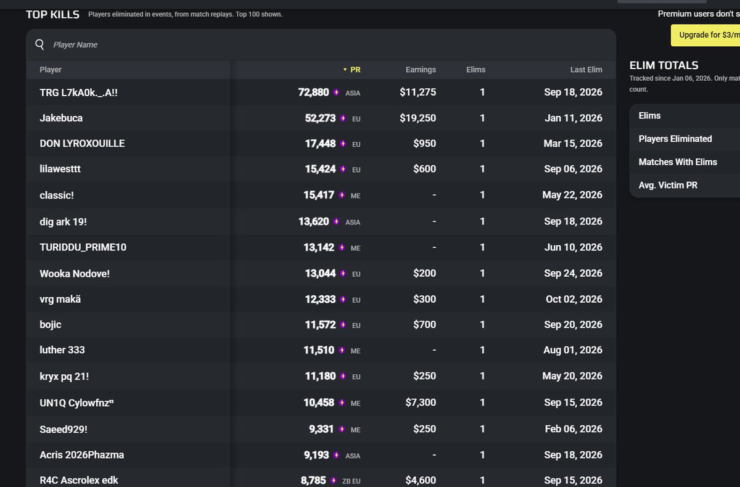Sort by Earnings column header
This screenshot has height=487, width=740.
coord(421,70)
